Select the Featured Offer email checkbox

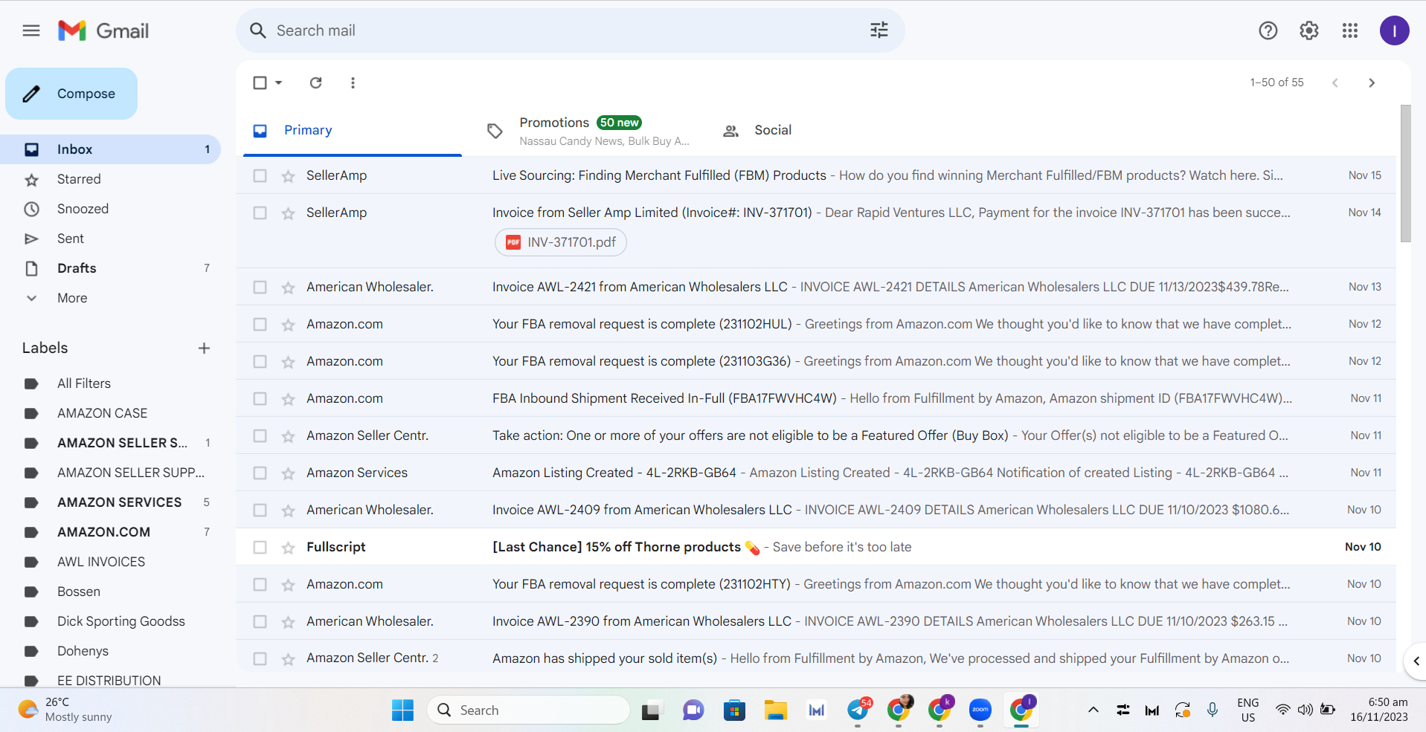260,435
